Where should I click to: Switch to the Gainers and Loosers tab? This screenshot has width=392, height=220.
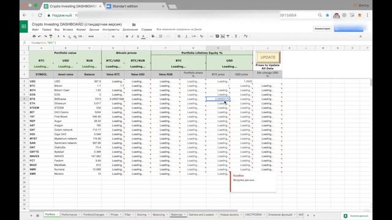point(203,215)
